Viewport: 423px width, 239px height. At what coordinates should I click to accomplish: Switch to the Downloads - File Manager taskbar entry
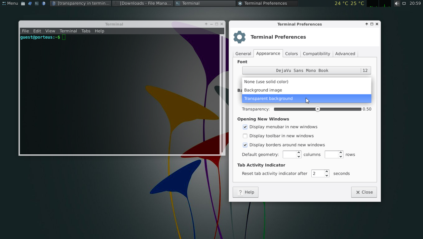(x=143, y=3)
